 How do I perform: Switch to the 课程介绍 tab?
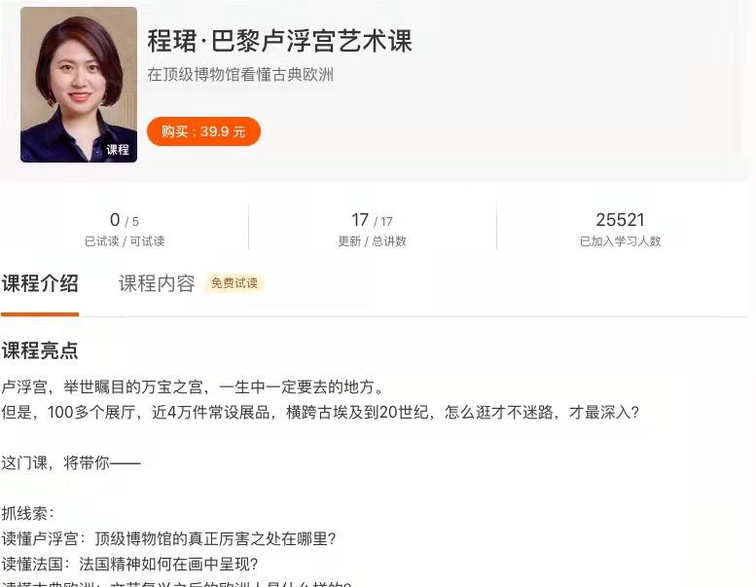coord(40,283)
